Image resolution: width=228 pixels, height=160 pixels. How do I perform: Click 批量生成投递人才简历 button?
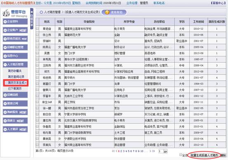[204, 155]
